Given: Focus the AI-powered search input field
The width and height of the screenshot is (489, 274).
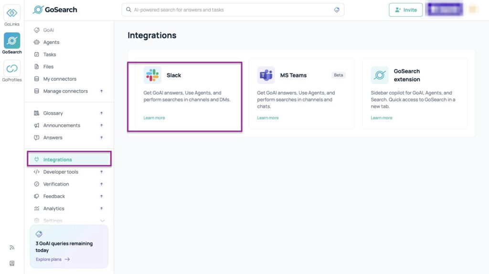Looking at the screenshot, I should click(x=233, y=10).
